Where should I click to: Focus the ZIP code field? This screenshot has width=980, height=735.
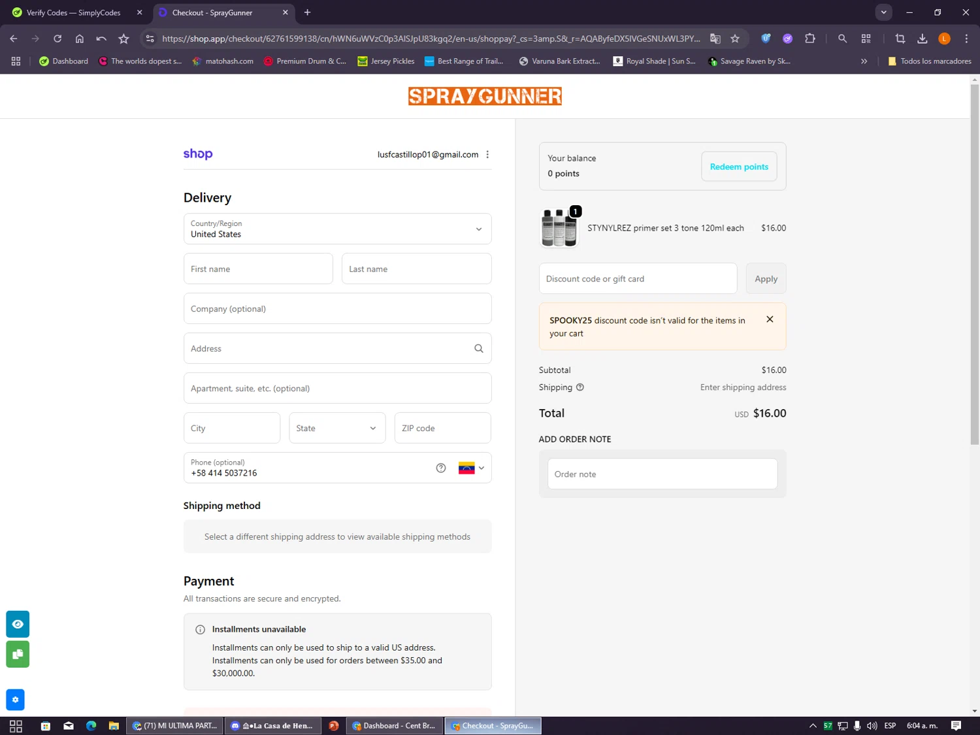point(442,428)
